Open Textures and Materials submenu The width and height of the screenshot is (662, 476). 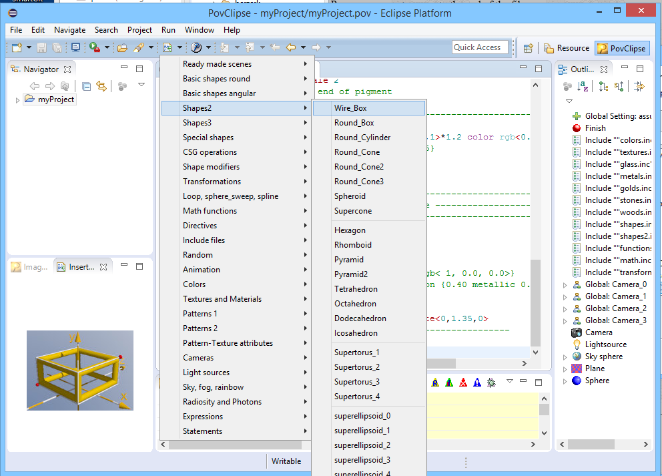coord(236,299)
